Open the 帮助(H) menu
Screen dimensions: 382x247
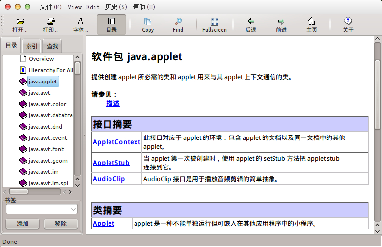click(x=144, y=7)
